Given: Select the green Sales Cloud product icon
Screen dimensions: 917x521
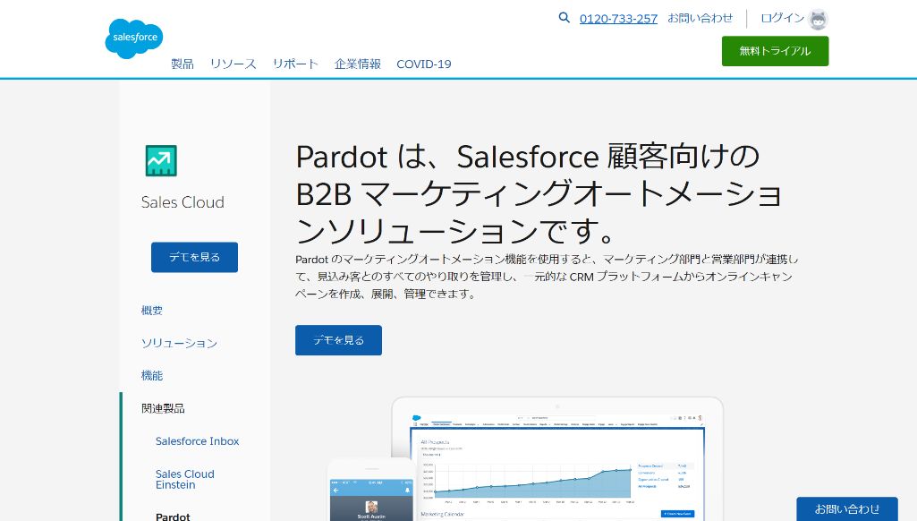Looking at the screenshot, I should pyautogui.click(x=160, y=159).
